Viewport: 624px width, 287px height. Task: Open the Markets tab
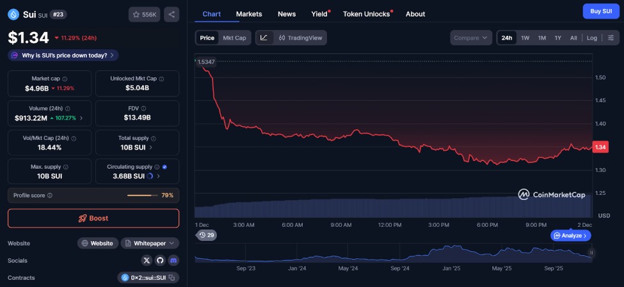point(249,13)
